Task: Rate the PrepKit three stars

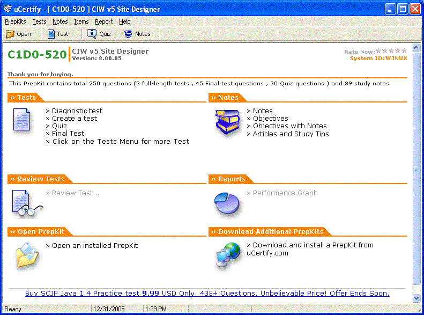Action: [391, 50]
